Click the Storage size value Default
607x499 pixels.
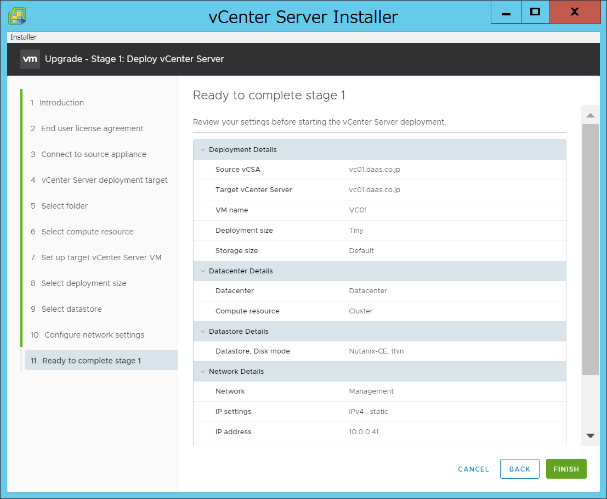[361, 251]
